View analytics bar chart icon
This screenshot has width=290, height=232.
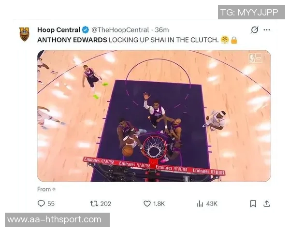pyautogui.click(x=200, y=203)
